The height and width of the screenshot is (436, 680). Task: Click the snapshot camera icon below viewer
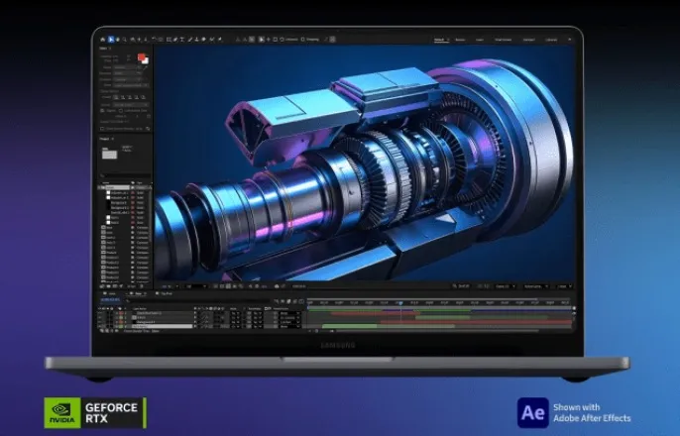277,286
